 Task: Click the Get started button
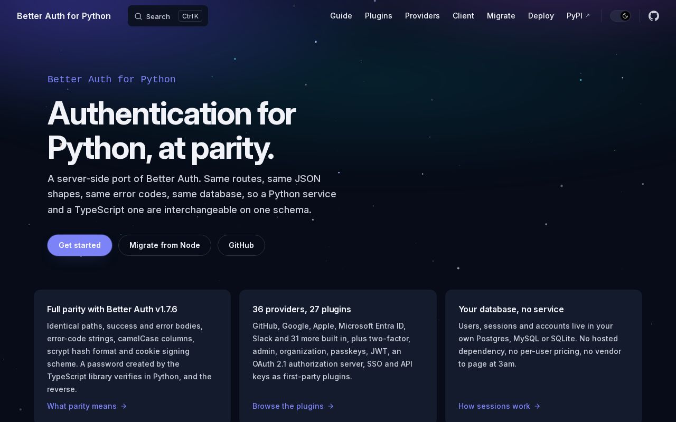pos(80,245)
